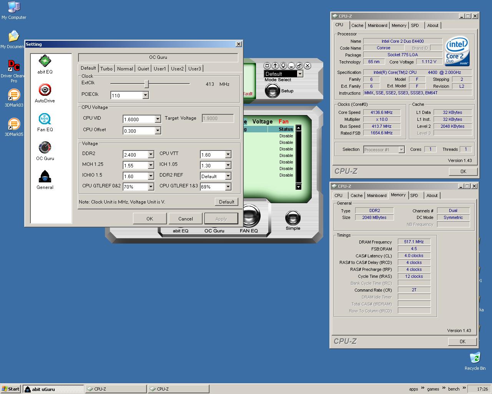This screenshot has height=394, width=492.
Task: Open the abit EQ settings section
Action: click(45, 64)
